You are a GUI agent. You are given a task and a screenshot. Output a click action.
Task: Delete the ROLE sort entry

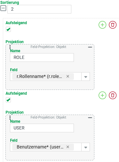[113, 25]
